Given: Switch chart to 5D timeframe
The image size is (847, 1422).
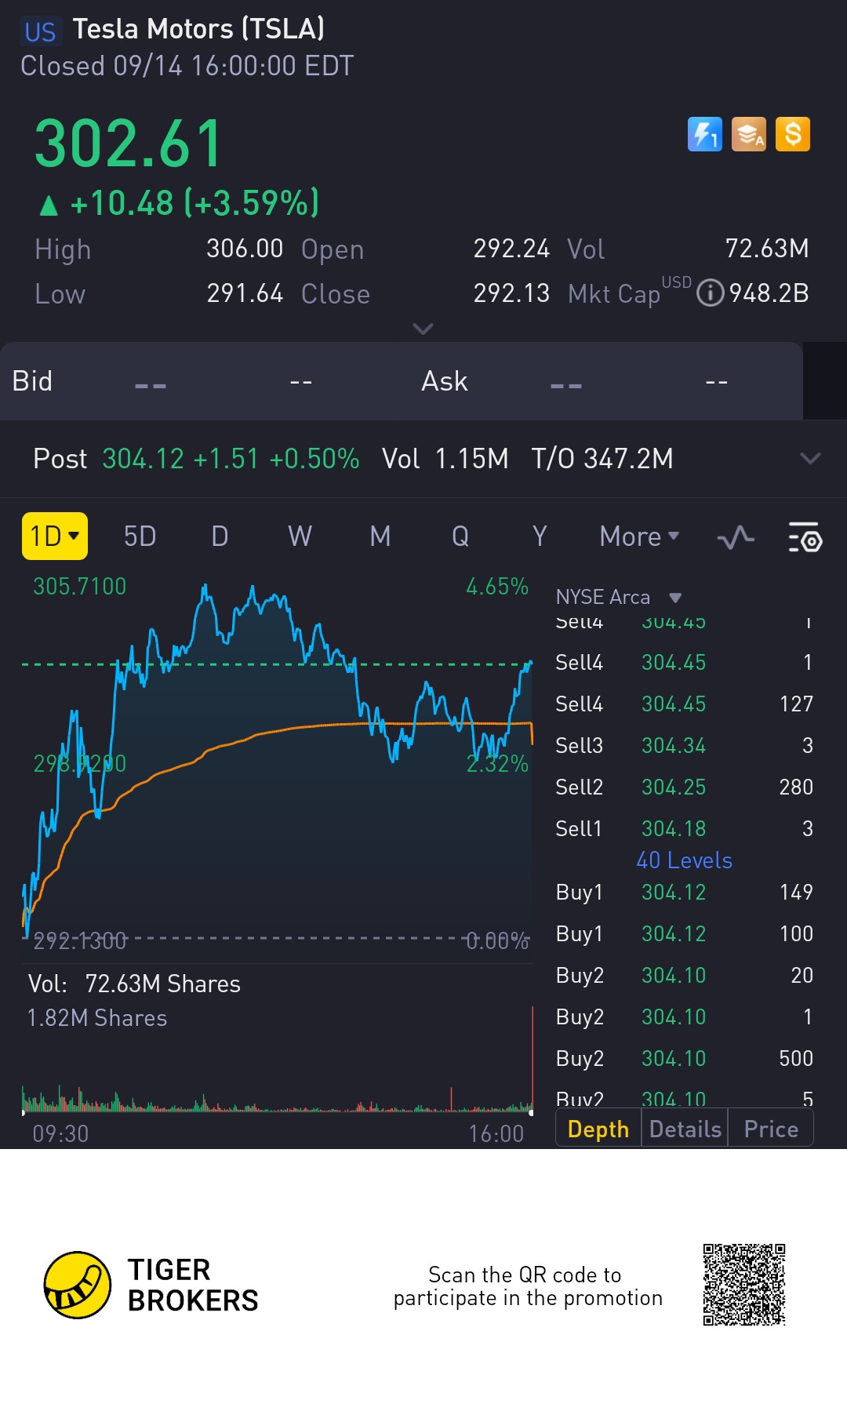Looking at the screenshot, I should tap(140, 536).
